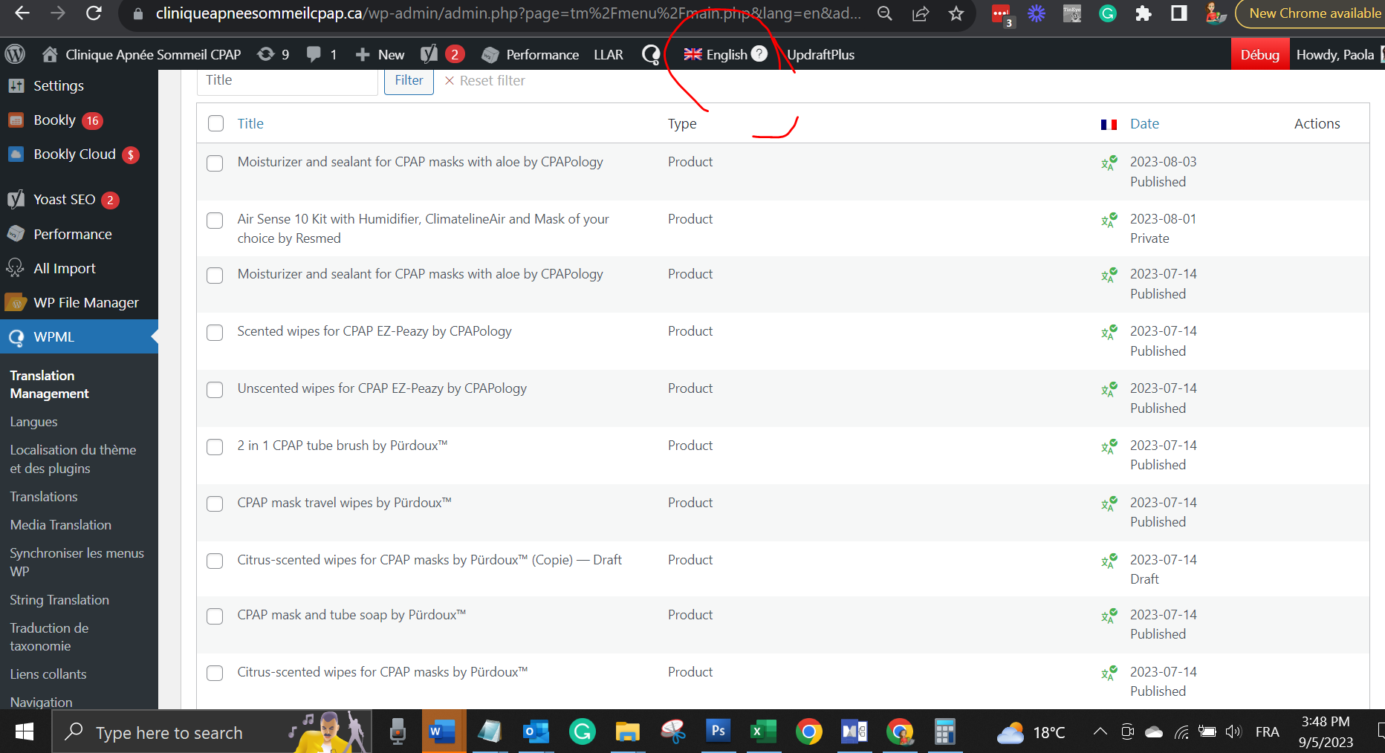Toggle the select-all checkbox in table header
The width and height of the screenshot is (1385, 753).
(215, 123)
